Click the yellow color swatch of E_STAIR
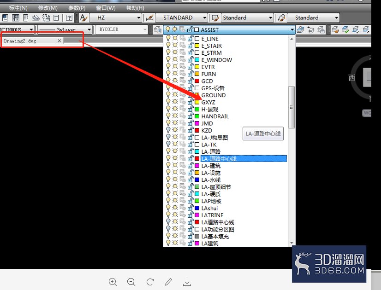This screenshot has height=290, width=381. coord(197,46)
